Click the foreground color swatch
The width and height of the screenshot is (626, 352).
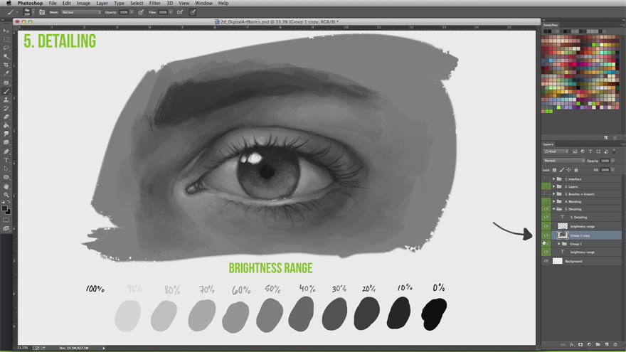point(4,208)
